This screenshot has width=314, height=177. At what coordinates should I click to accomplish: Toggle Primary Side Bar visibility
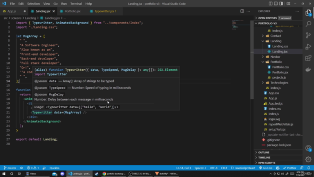[270, 3]
